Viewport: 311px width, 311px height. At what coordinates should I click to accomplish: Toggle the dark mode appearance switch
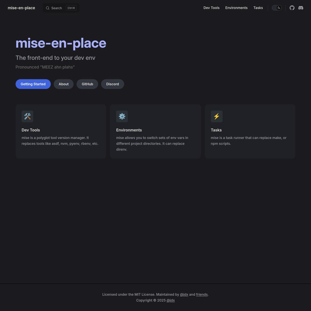[276, 8]
